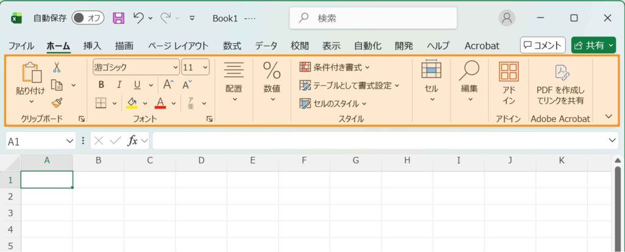This screenshot has width=625, height=252.
Task: Click the search box
Action: [x=373, y=18]
